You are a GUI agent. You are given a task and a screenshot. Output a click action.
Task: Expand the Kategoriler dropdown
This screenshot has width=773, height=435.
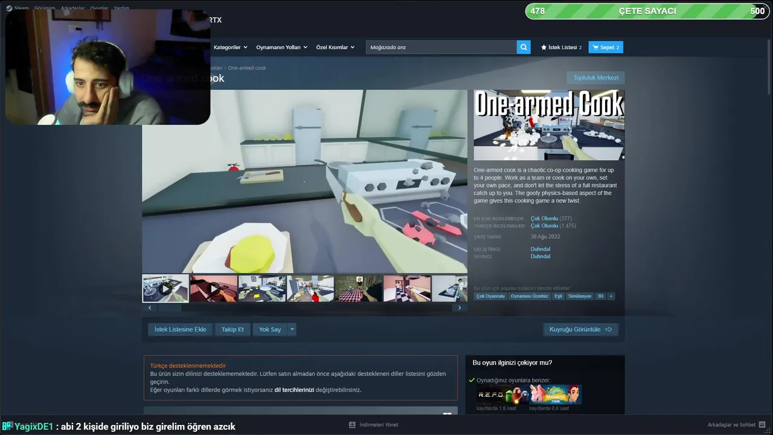click(x=230, y=47)
